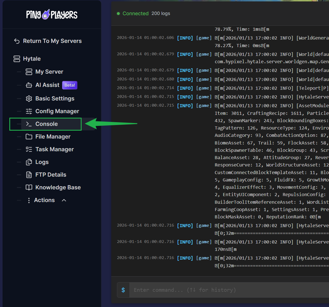Click the Config Manager sliders icon
The width and height of the screenshot is (329, 307).
click(x=29, y=111)
